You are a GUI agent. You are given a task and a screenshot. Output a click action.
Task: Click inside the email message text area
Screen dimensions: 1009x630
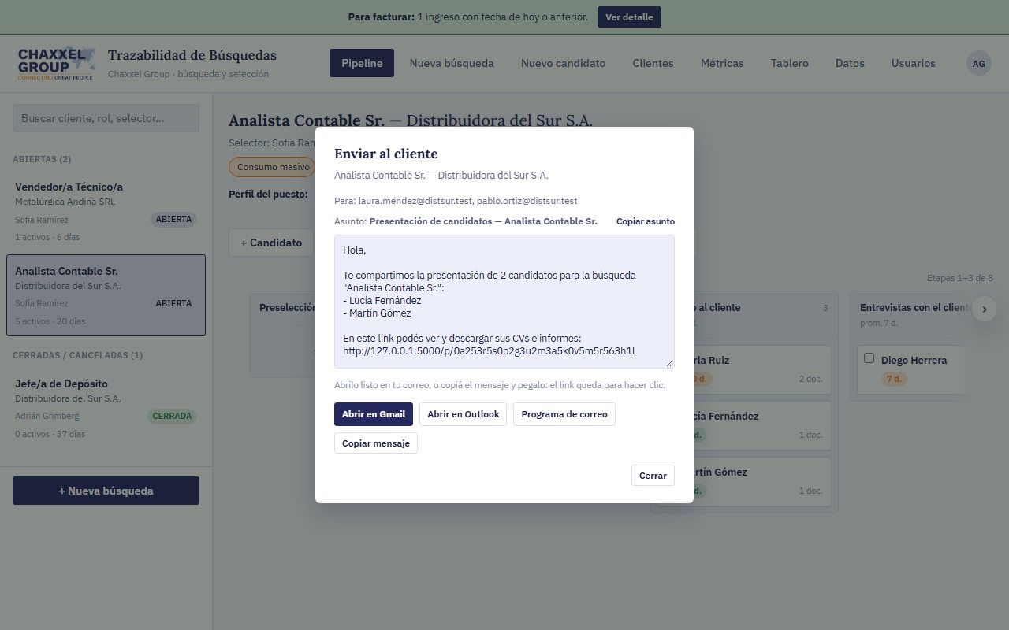pyautogui.click(x=504, y=301)
